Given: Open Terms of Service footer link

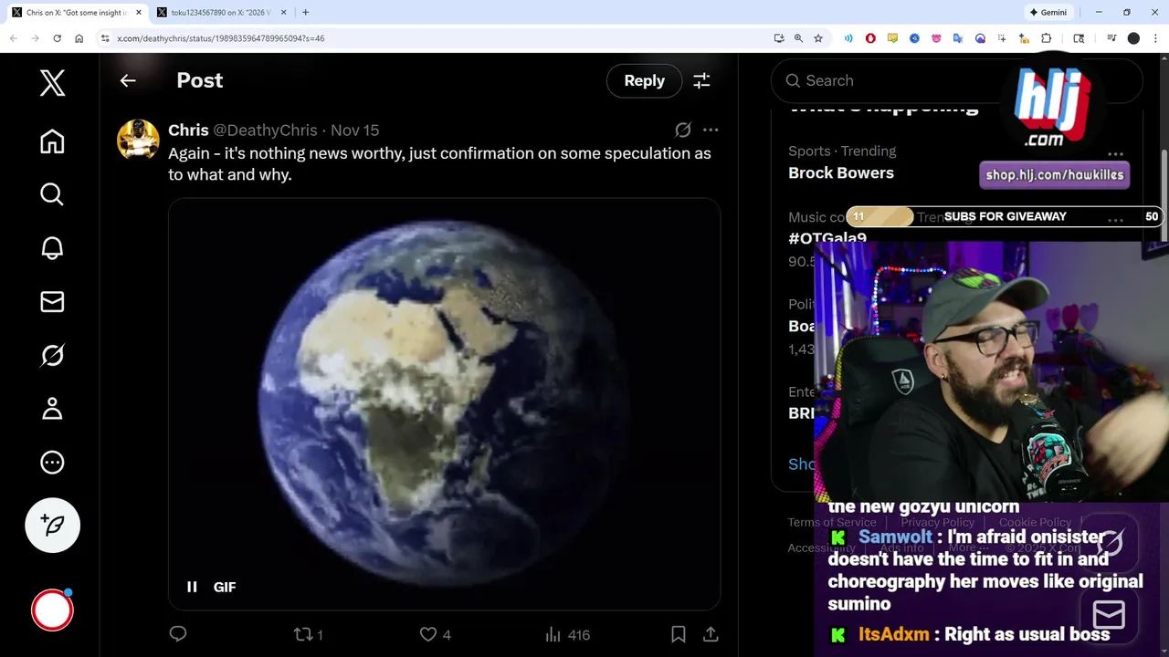Looking at the screenshot, I should [832, 523].
